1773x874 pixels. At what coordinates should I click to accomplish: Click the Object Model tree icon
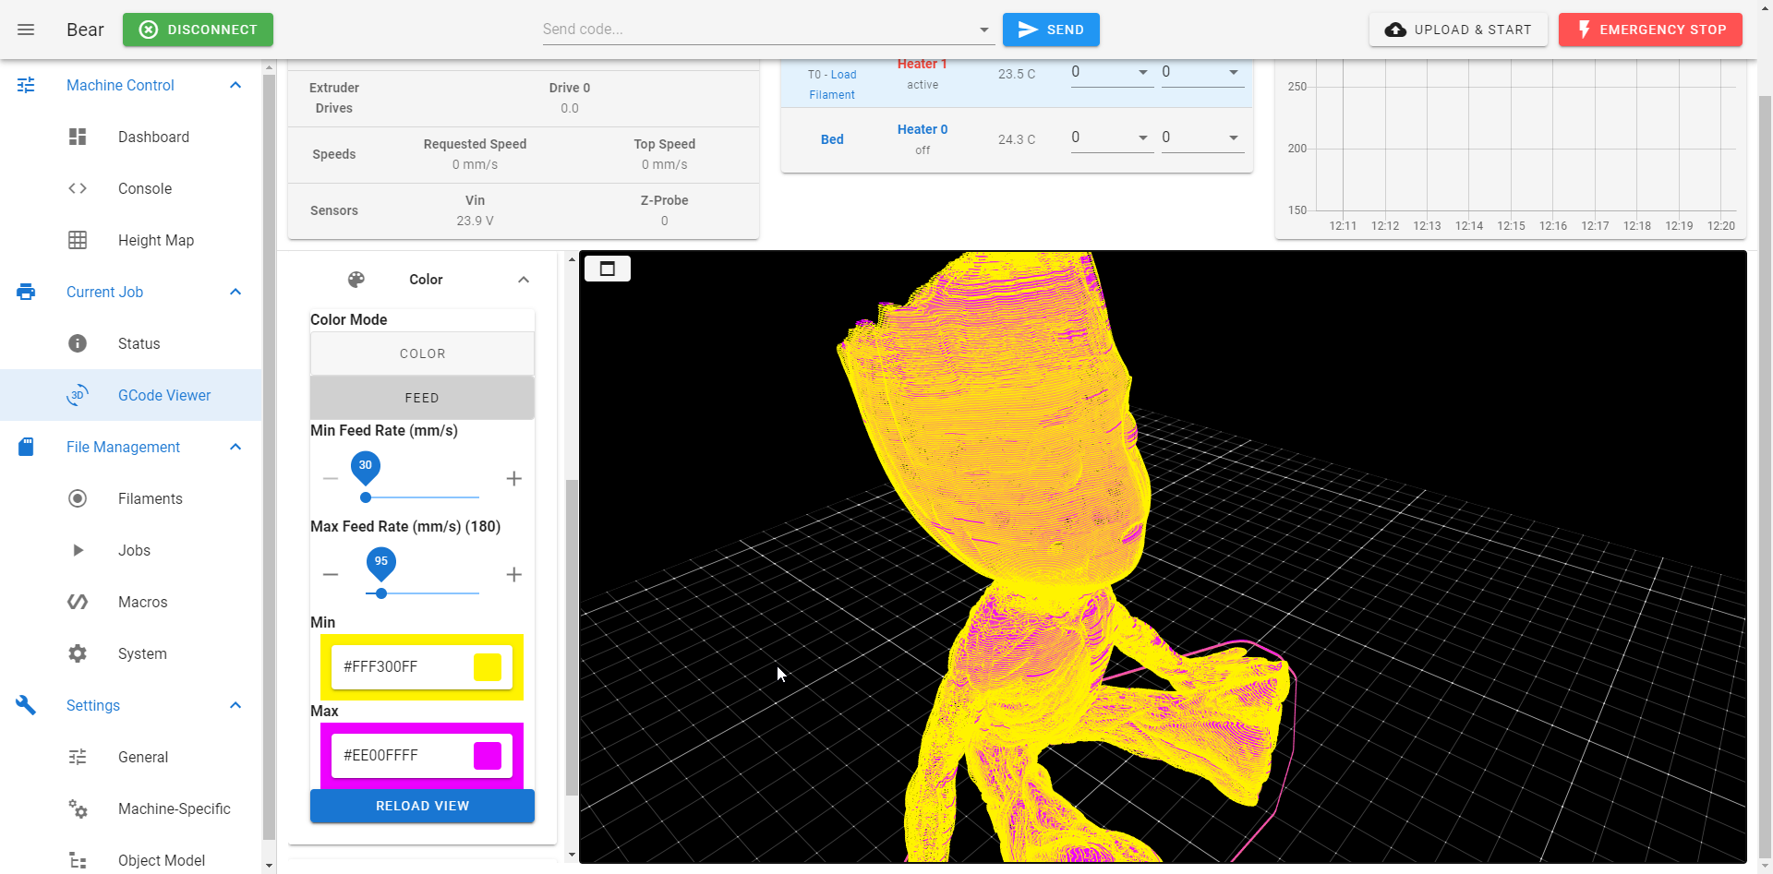pos(78,860)
